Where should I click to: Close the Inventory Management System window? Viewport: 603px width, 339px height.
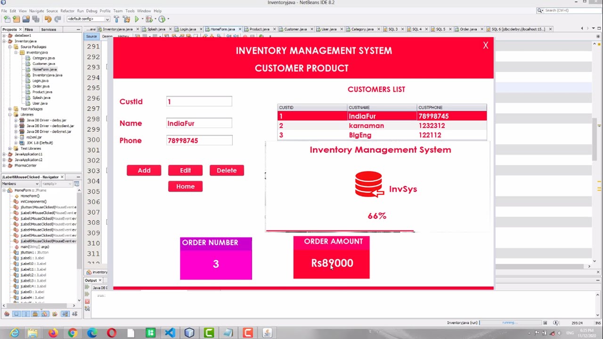click(486, 45)
